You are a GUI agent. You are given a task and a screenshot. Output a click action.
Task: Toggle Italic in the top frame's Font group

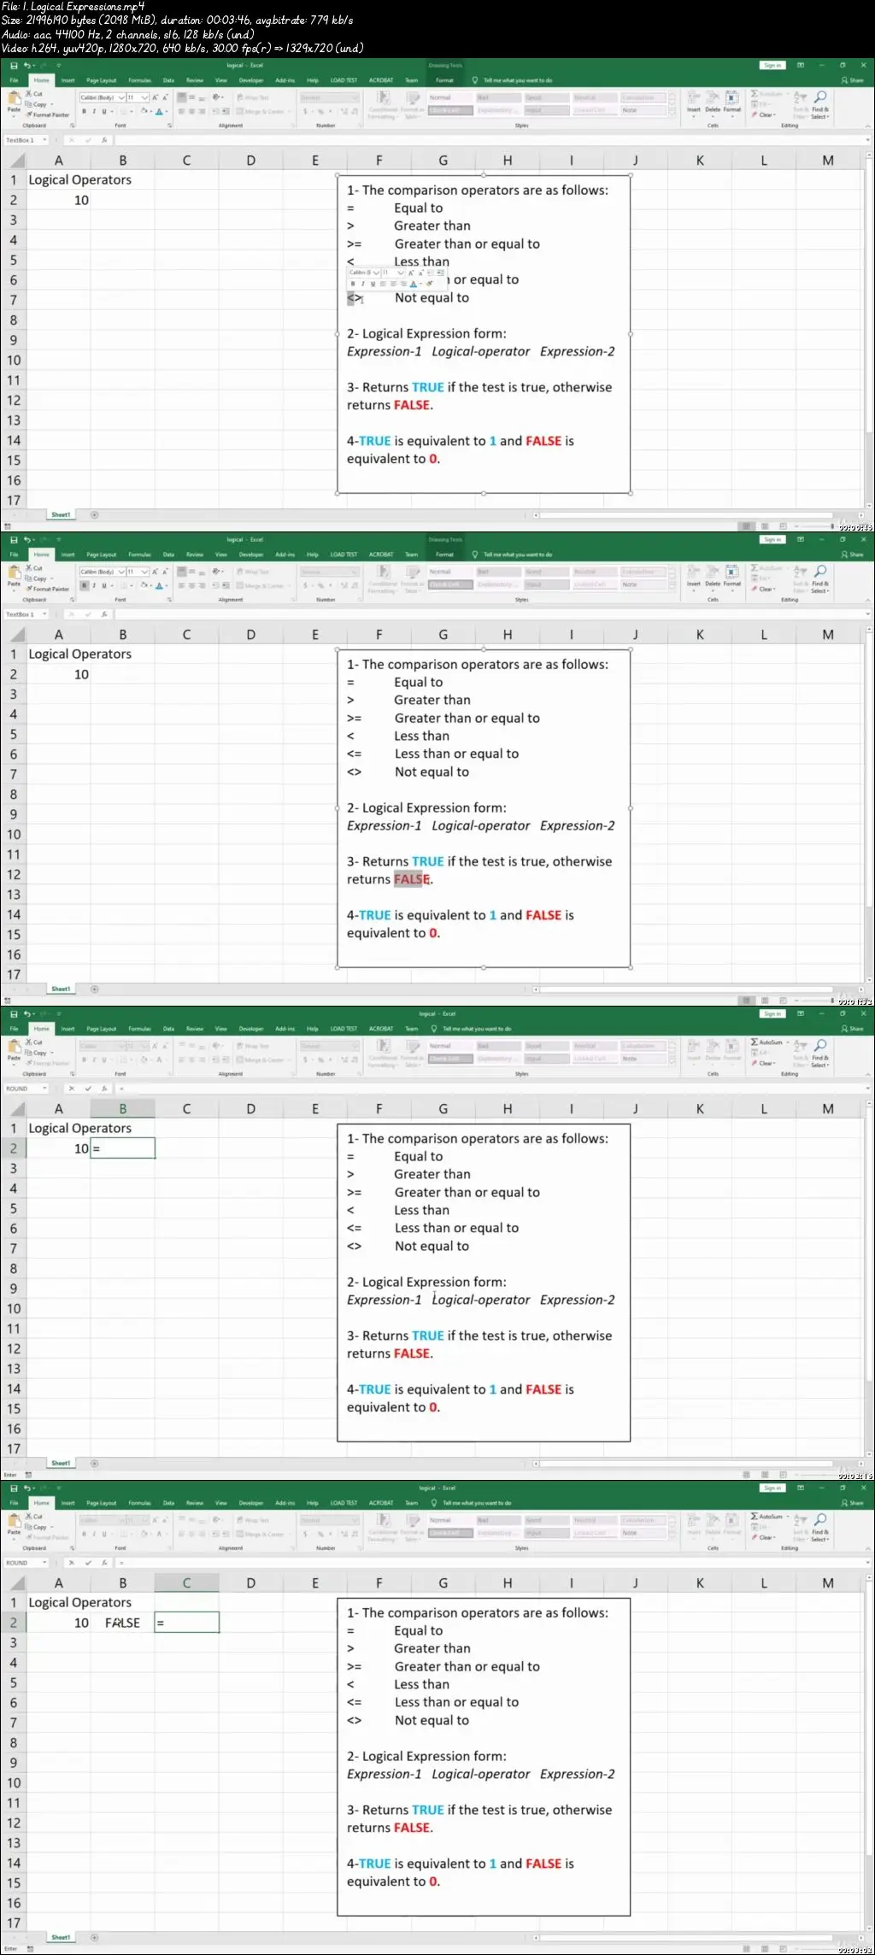click(94, 111)
